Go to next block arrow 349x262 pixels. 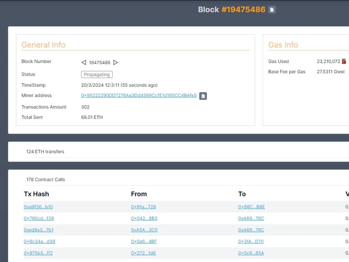116,63
